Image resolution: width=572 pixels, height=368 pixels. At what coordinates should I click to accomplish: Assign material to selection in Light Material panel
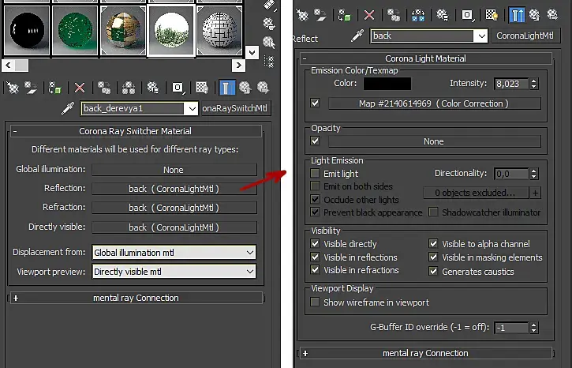(x=344, y=15)
